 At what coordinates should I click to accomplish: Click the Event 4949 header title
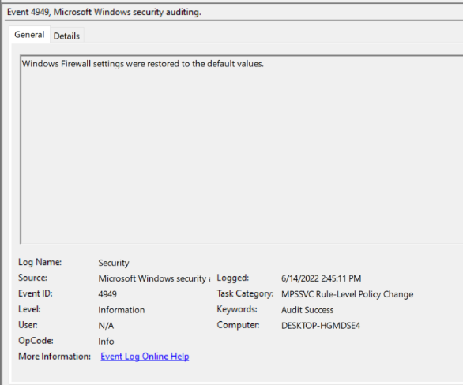[104, 12]
